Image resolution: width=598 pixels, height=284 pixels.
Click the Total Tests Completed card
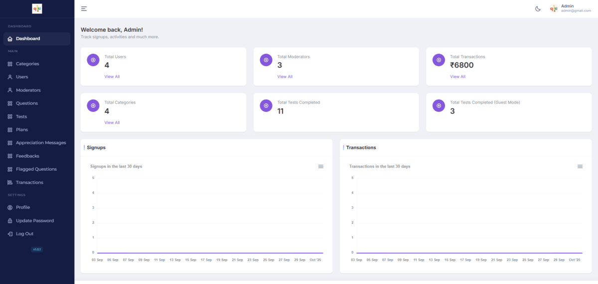click(x=335, y=112)
